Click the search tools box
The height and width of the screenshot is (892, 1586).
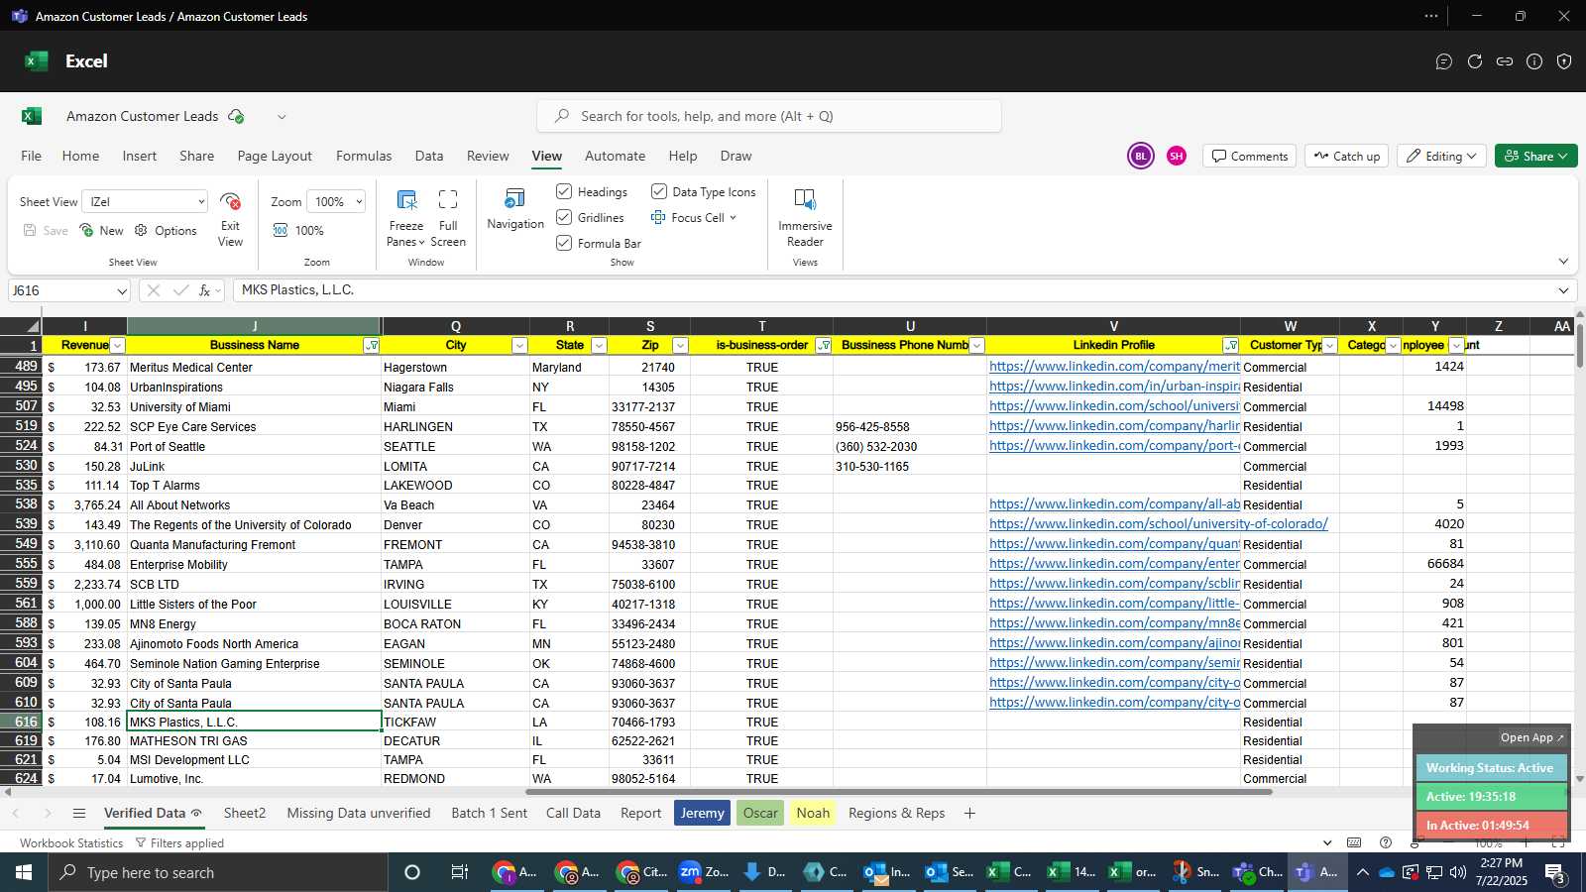point(769,116)
